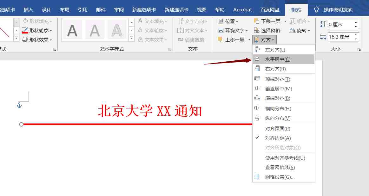Open the shape outline (形状轮廓) dropdown arrow

(x=51, y=31)
